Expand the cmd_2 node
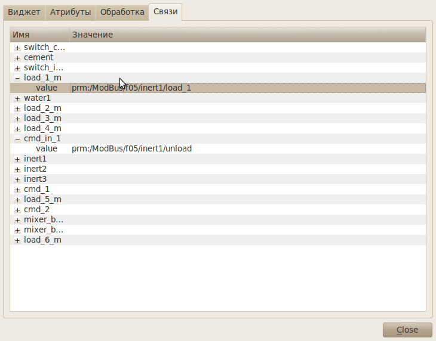The height and width of the screenshot is (341, 436). tap(17, 210)
